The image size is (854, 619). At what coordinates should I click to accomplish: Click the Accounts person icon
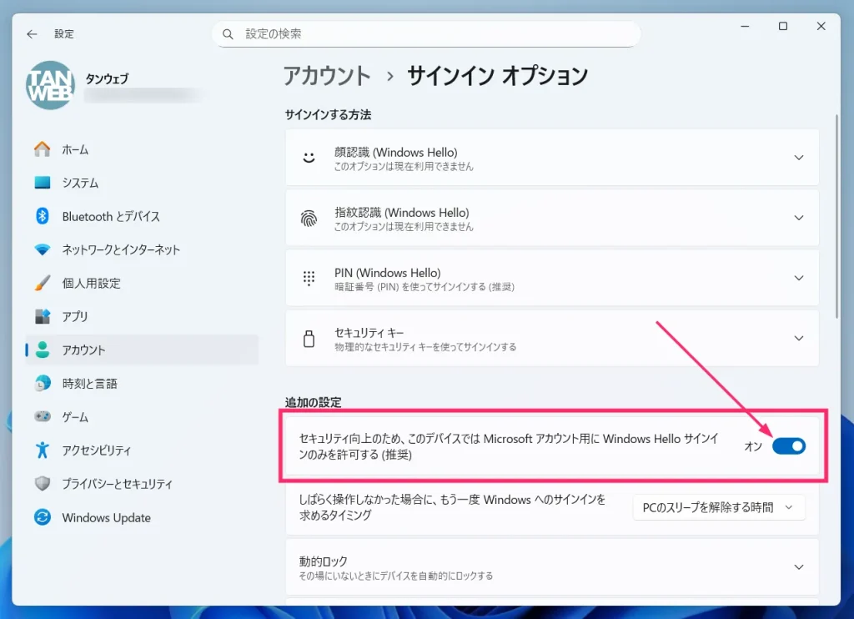point(42,350)
